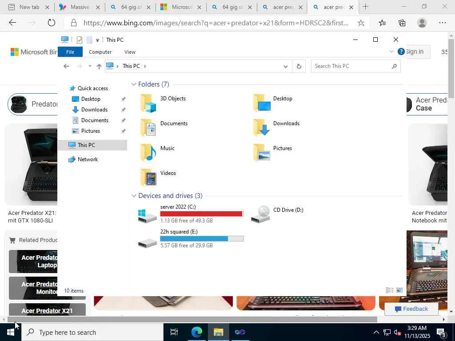The width and height of the screenshot is (455, 341).
Task: Select the 22h squared (E:) drive
Action: [191, 239]
